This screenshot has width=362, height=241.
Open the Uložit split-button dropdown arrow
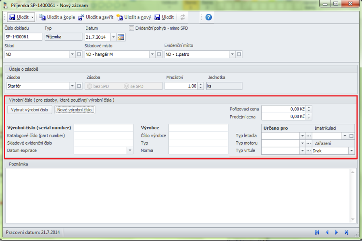32,17
